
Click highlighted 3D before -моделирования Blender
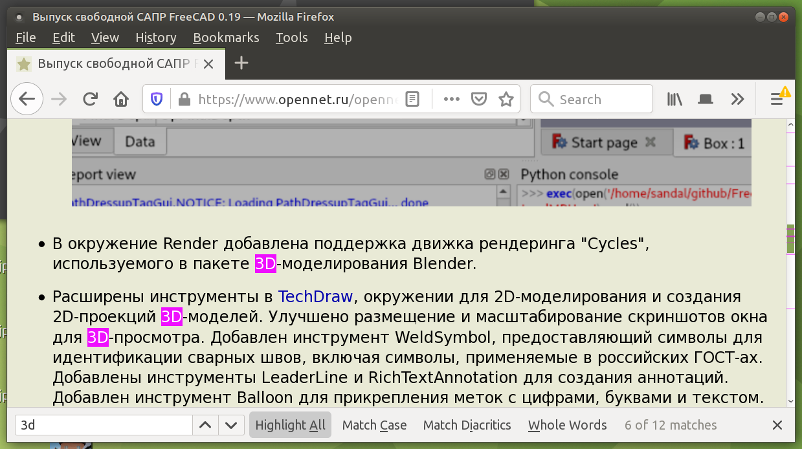[x=265, y=263]
